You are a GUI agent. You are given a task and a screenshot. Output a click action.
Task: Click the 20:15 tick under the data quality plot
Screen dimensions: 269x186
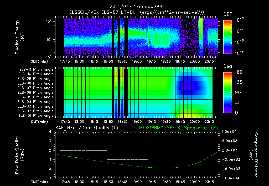pos(209,182)
